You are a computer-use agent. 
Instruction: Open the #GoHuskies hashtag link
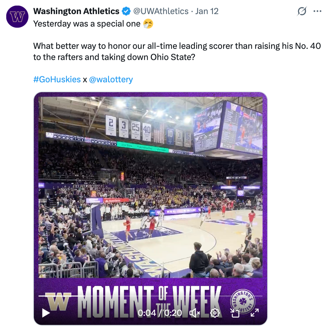tap(57, 79)
